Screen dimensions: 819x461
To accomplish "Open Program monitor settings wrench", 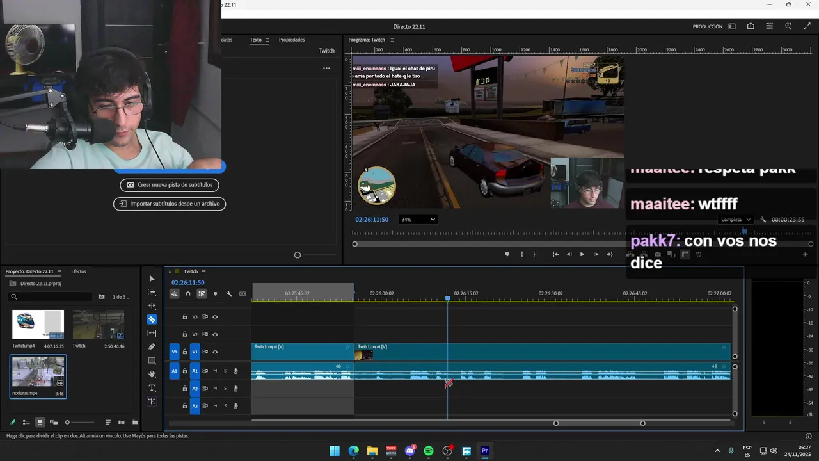I will click(x=763, y=220).
